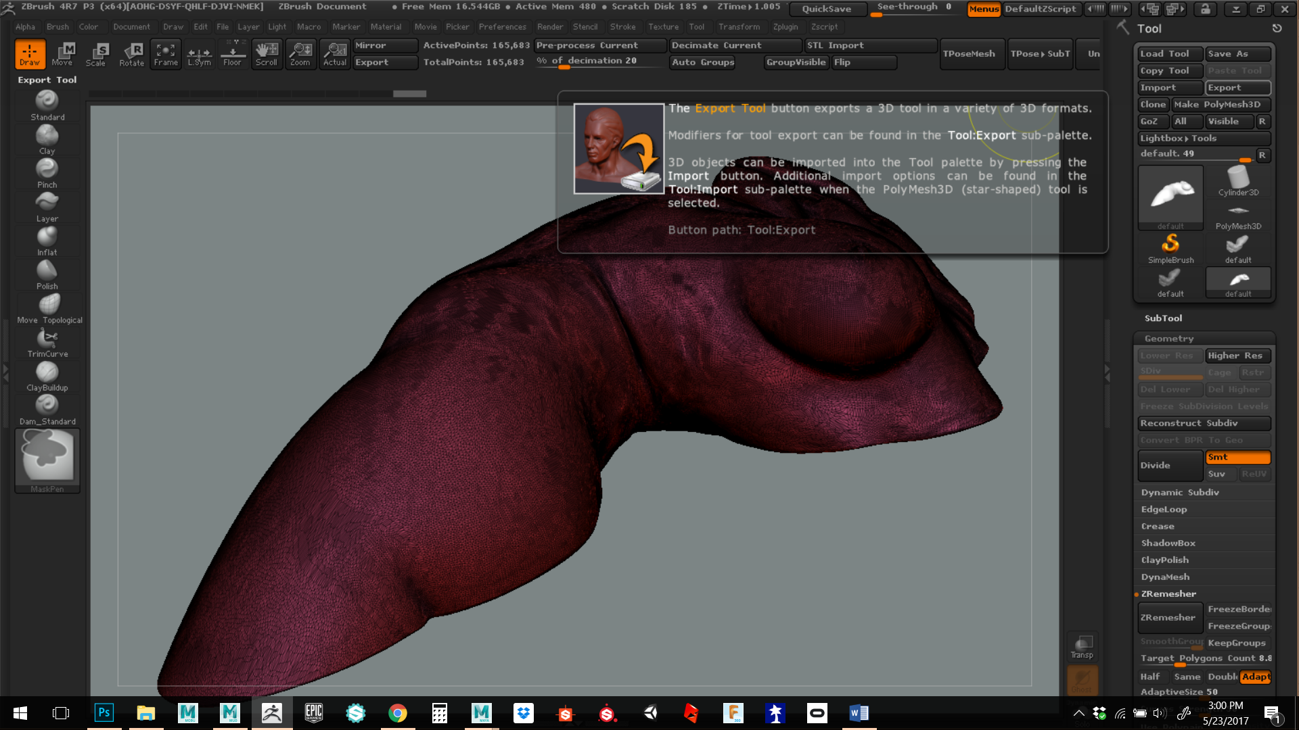The image size is (1299, 730).
Task: Toggle the Adapt option in ZRemesher
Action: (x=1256, y=677)
